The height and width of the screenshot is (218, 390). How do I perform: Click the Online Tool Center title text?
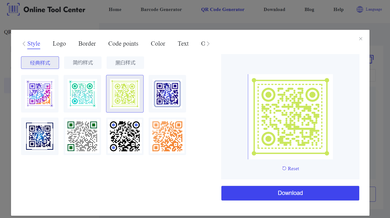point(54,10)
